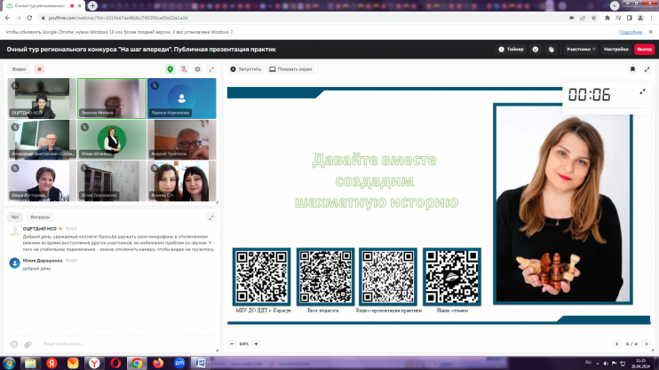The image size is (659, 370).
Task: Open the Таймер tool in the header
Action: click(x=512, y=49)
